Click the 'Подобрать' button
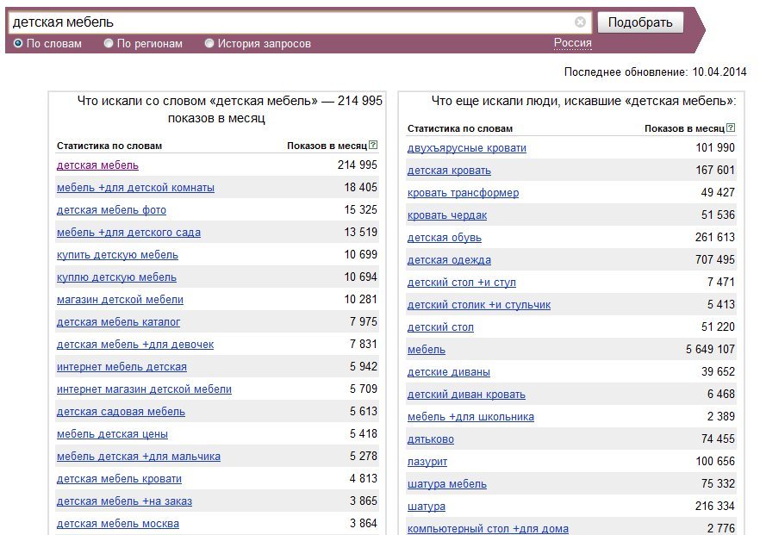760x535 pixels. point(640,22)
